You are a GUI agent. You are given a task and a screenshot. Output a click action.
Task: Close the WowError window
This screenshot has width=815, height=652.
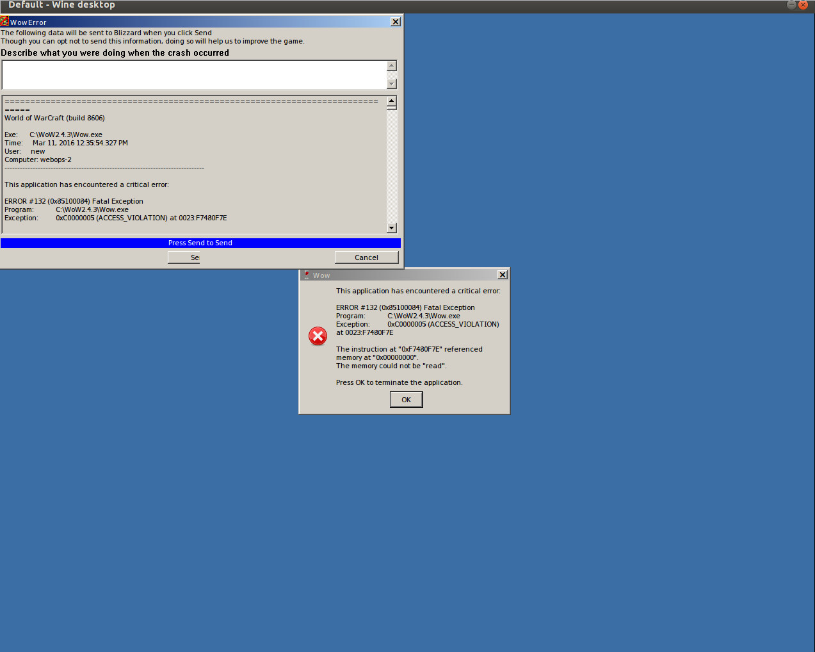coord(396,22)
